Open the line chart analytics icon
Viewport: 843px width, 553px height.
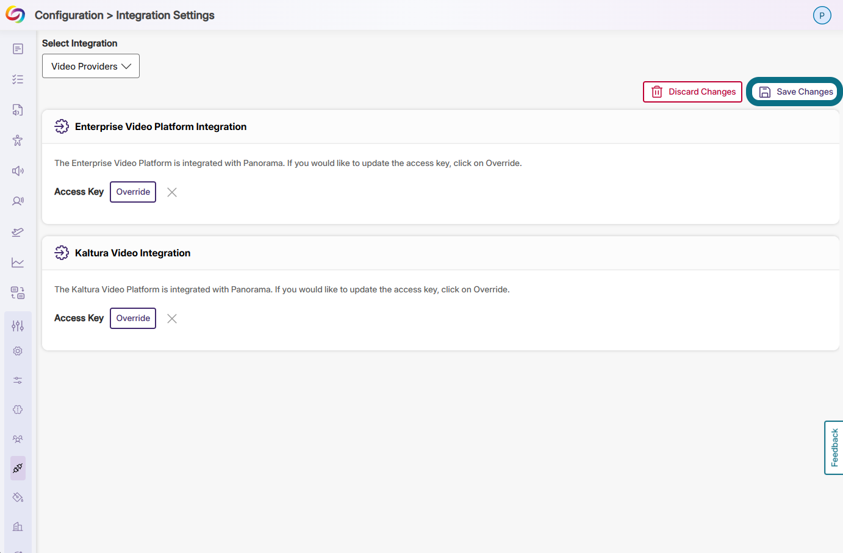pos(18,262)
